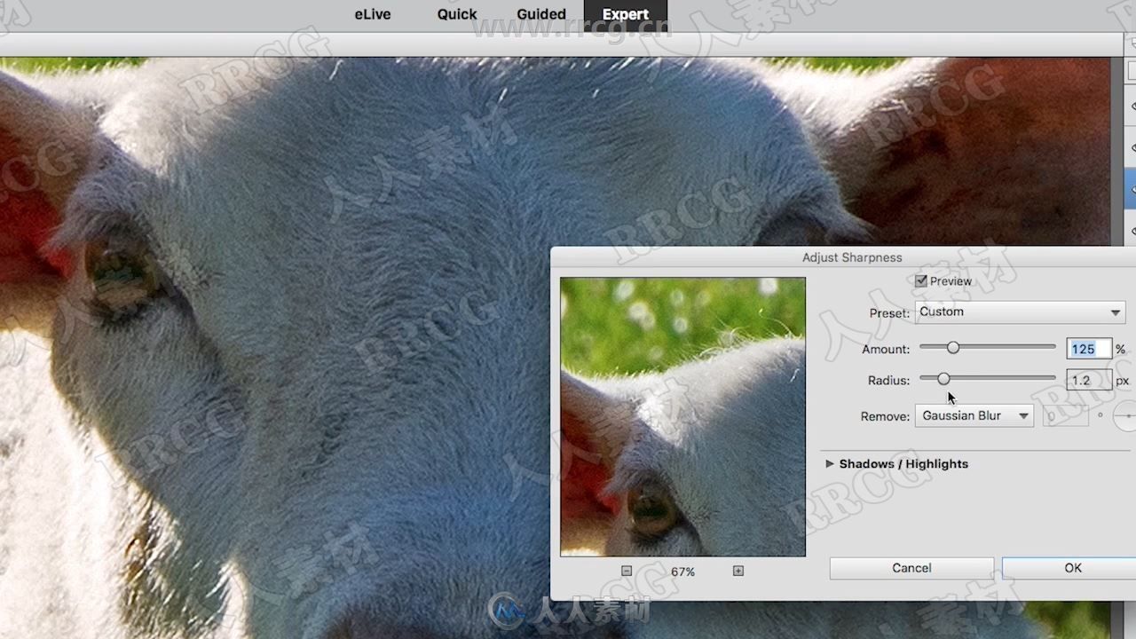Switch to the Quick tab

coord(457,14)
